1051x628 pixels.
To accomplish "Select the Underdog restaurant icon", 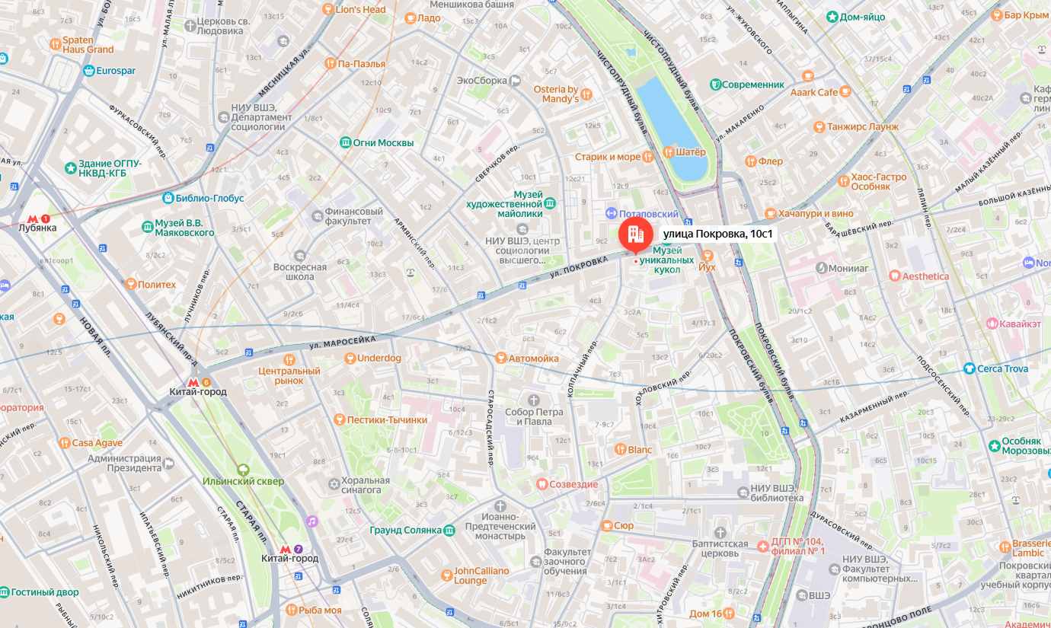I will [350, 358].
